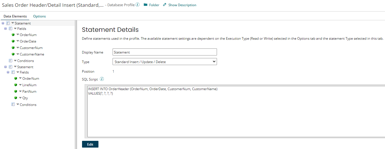Click the green cube icon beside CustomerName

[x=13, y=54]
